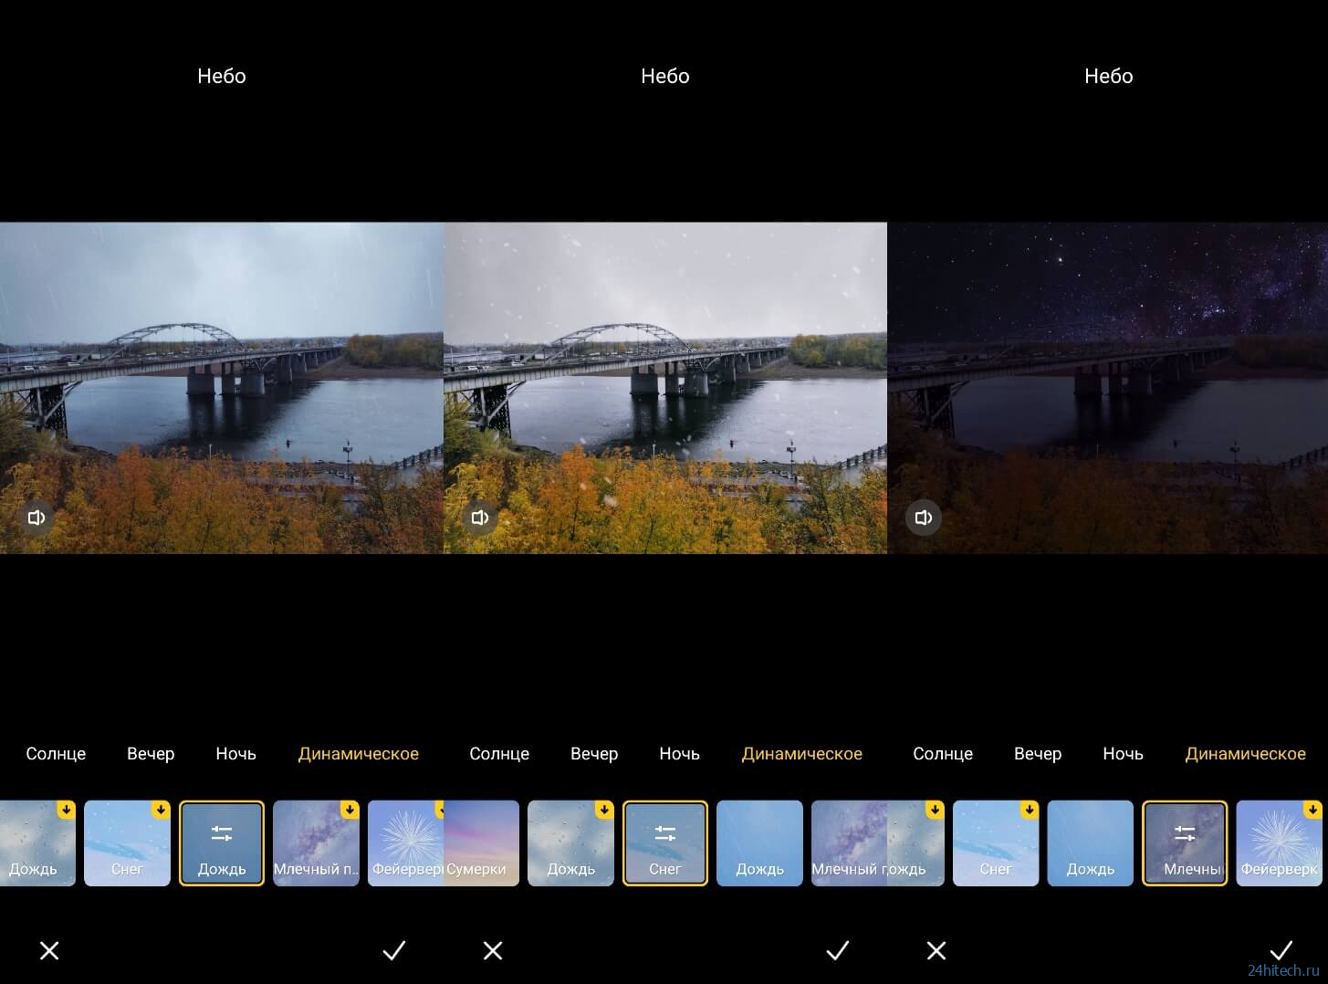
Task: Tap the rainy bridge photo preview in the left screen
Action: click(x=222, y=388)
